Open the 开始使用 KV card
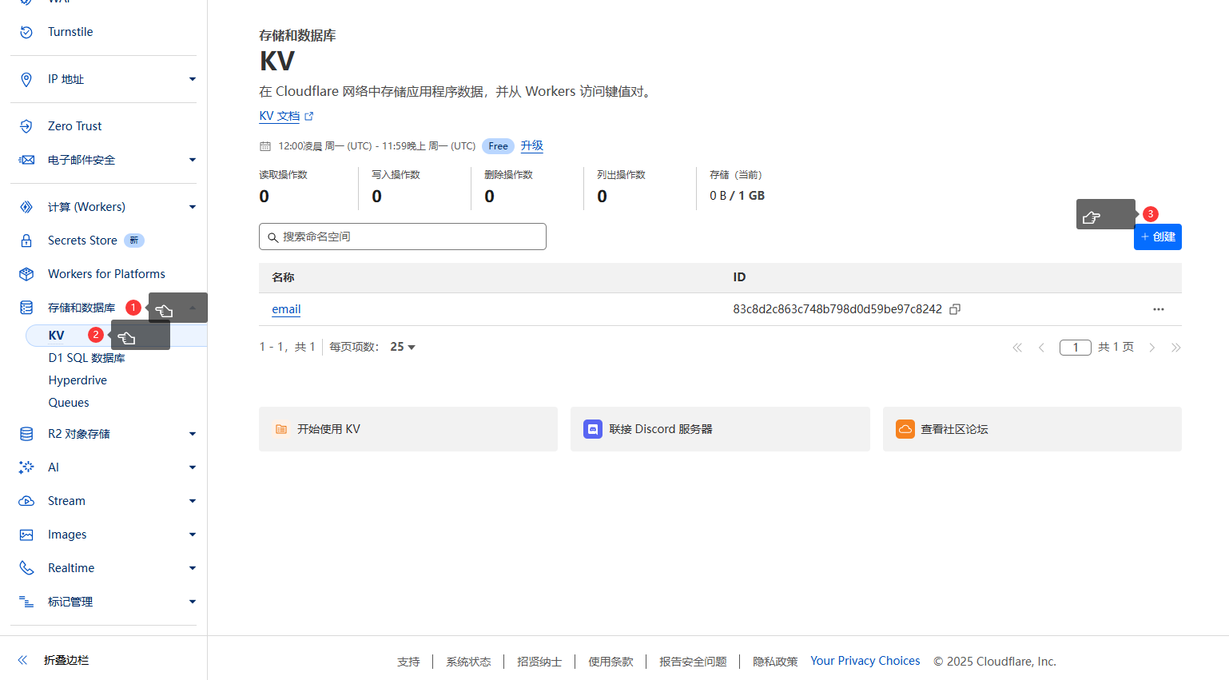 (408, 428)
